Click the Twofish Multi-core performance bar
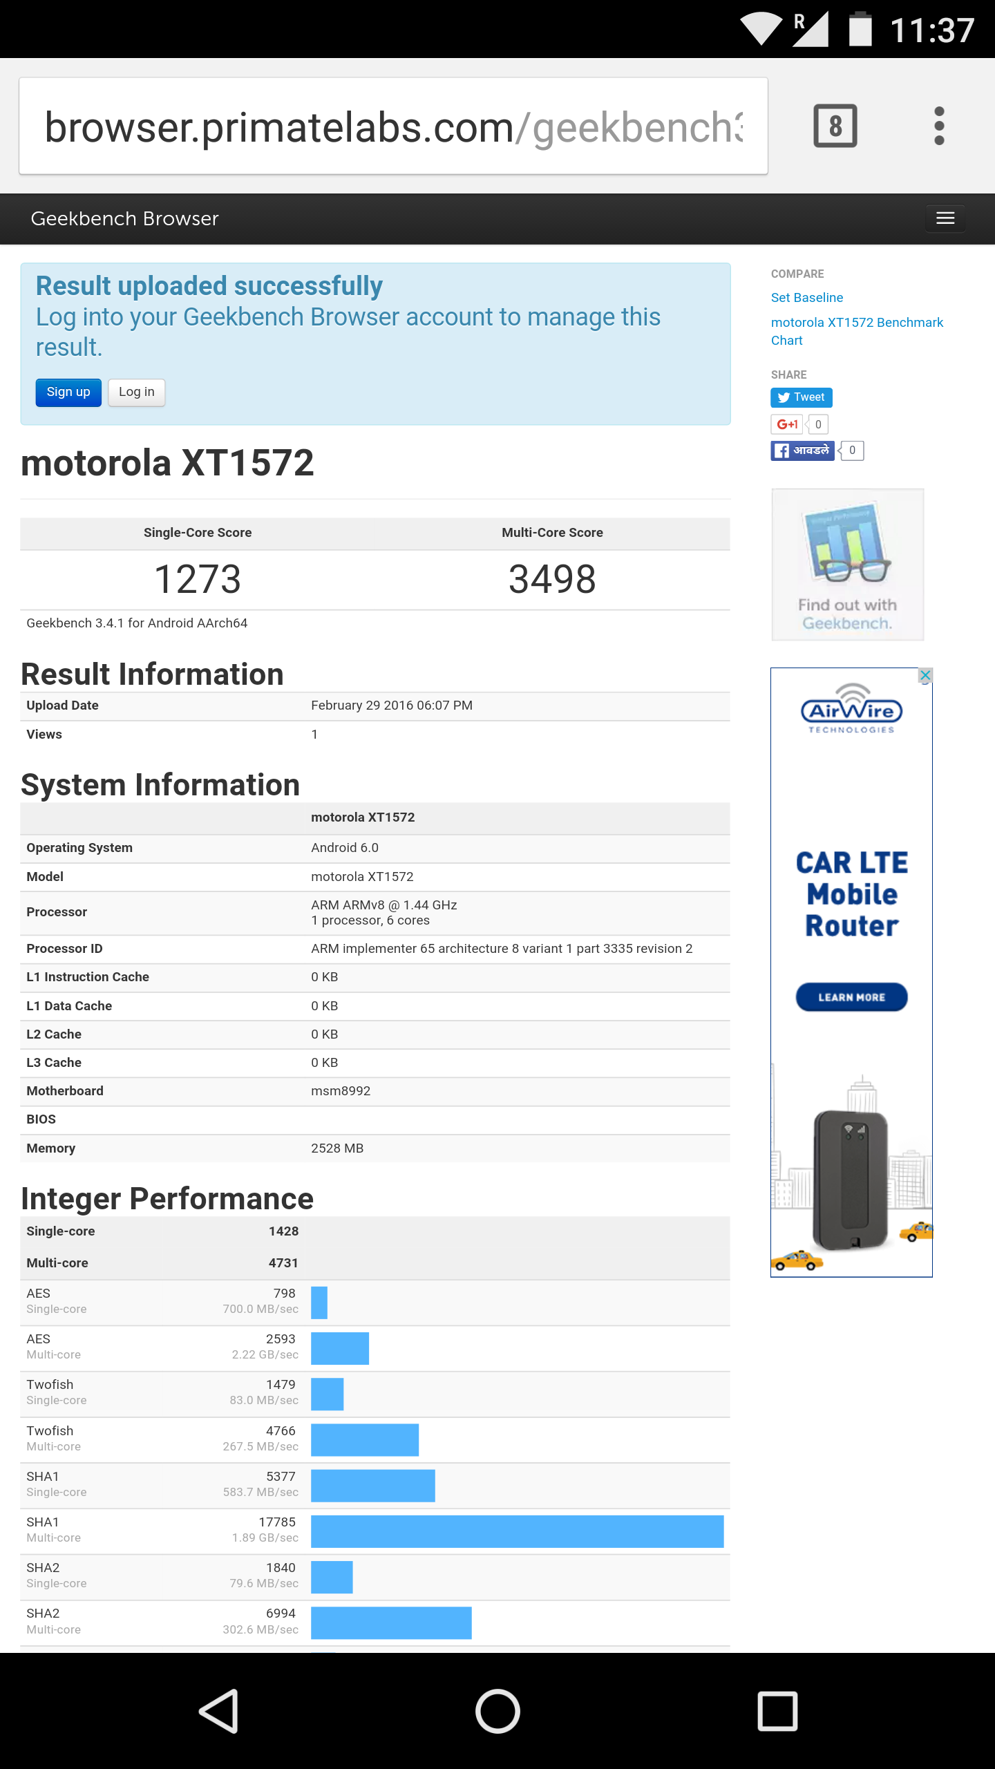The width and height of the screenshot is (995, 1769). [x=365, y=1440]
